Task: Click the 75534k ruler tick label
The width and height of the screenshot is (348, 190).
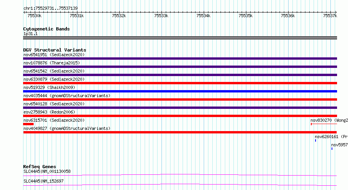Action: tap(203, 16)
